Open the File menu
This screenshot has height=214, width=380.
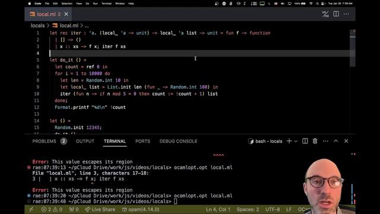coord(47,4)
